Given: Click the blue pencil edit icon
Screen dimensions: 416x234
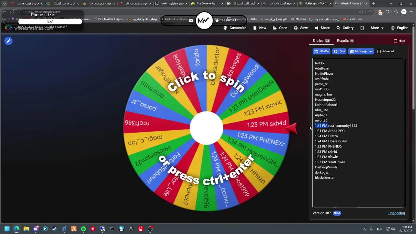Looking at the screenshot, I should (x=8, y=41).
